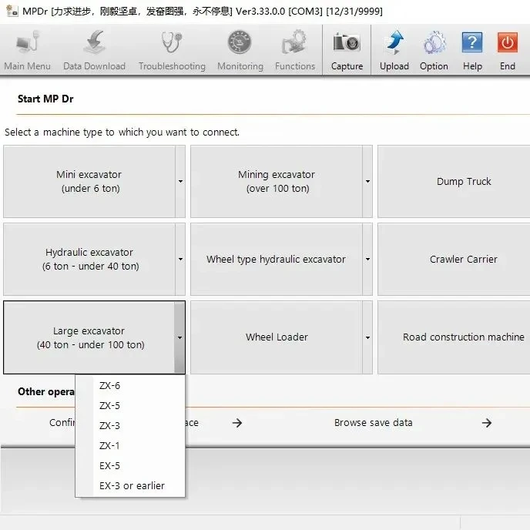Select Wheel type hydraulic excavator

click(277, 260)
